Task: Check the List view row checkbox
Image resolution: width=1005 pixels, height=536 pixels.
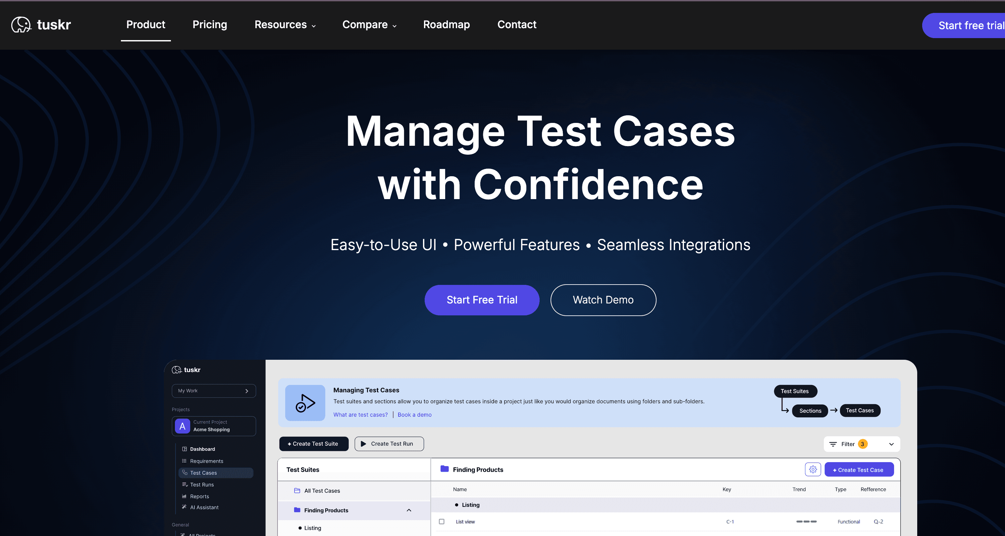Action: pyautogui.click(x=442, y=521)
